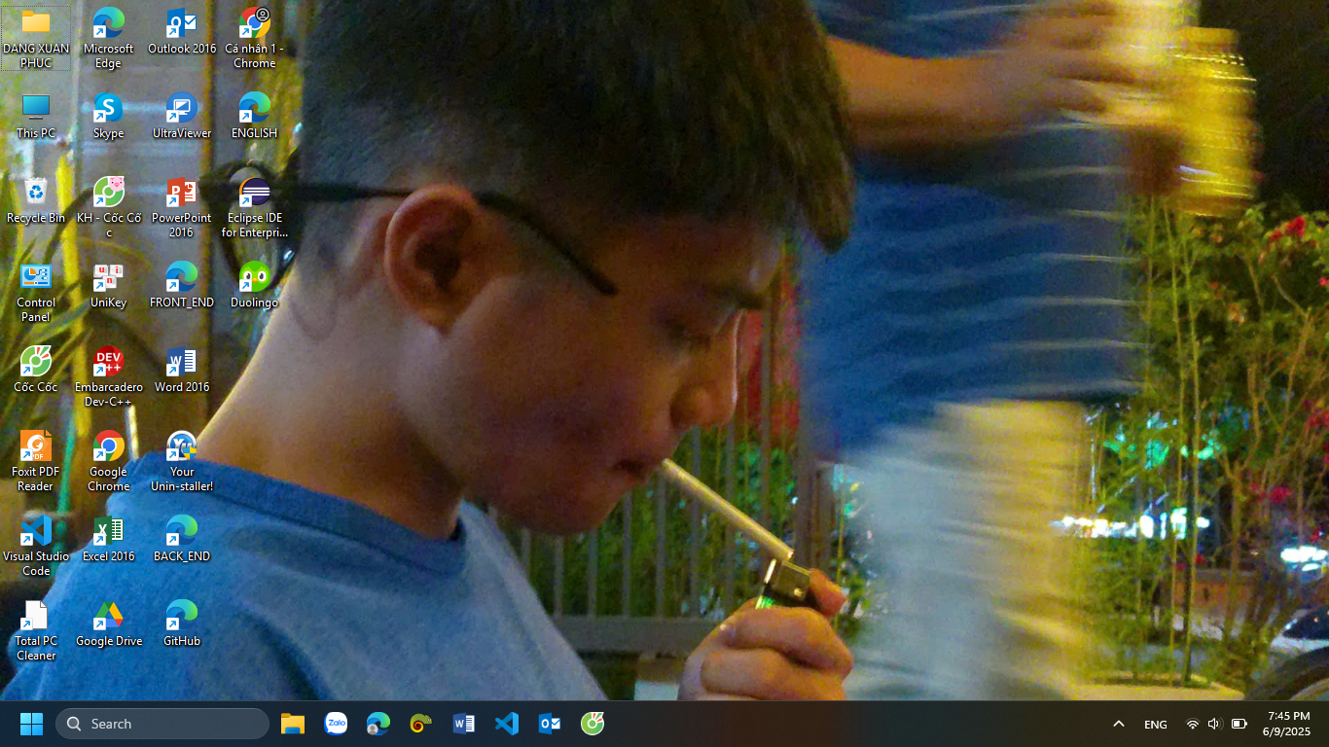Click the taskbar Search box
1329x747 pixels.
tap(162, 724)
